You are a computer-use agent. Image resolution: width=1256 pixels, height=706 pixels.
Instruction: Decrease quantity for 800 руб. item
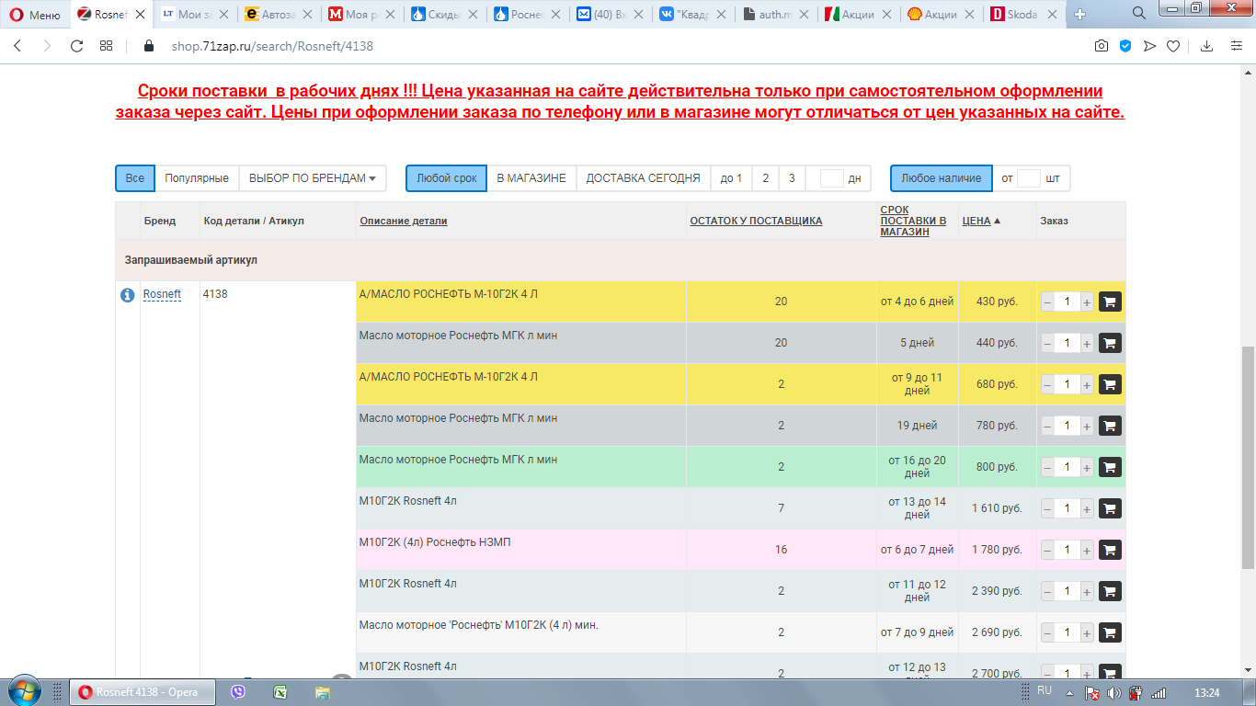click(x=1048, y=467)
